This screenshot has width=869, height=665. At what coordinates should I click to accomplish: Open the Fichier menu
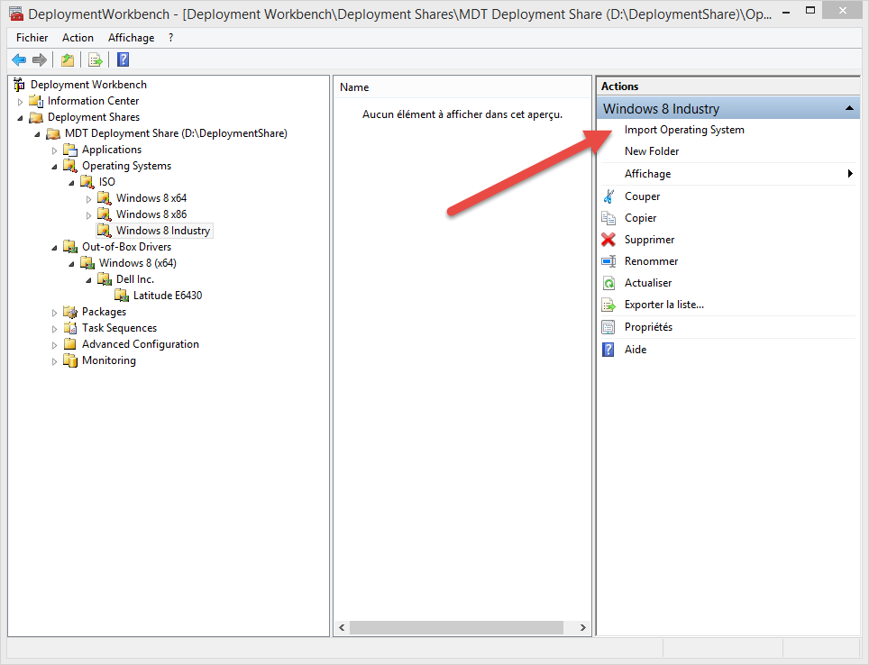coord(31,37)
